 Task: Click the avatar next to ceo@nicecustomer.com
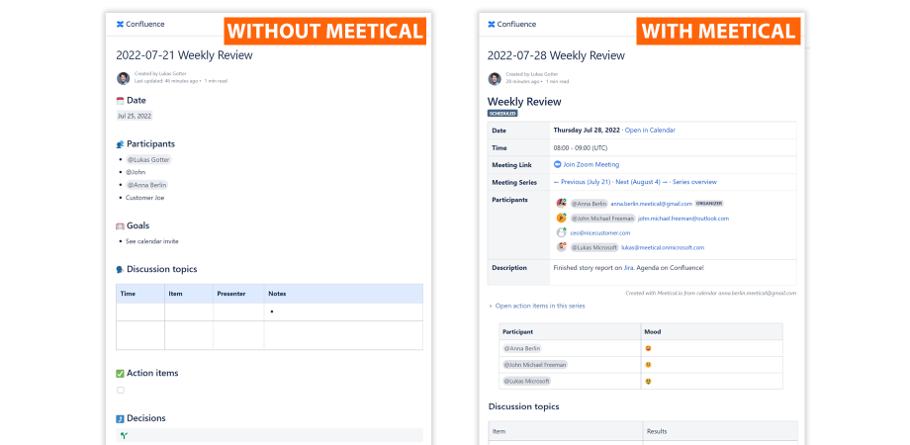(x=561, y=232)
